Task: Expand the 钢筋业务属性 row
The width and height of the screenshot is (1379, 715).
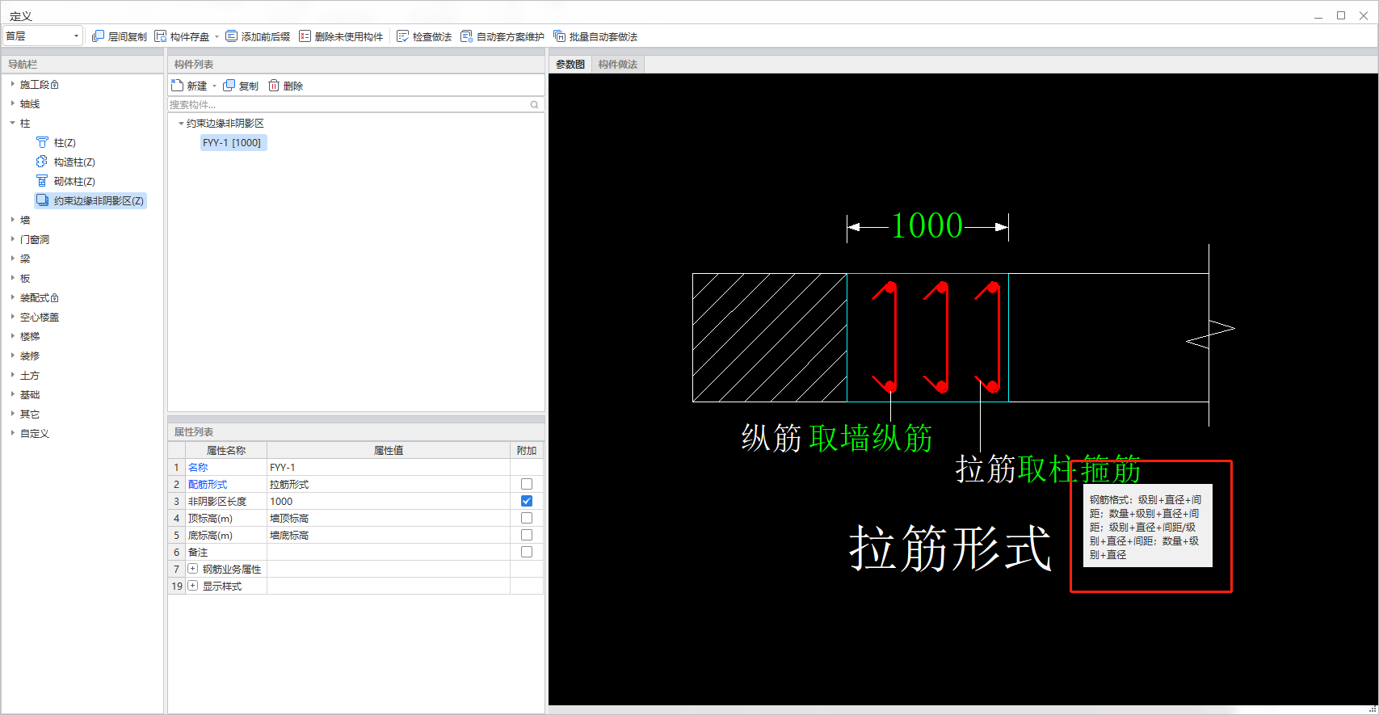Action: pyautogui.click(x=193, y=569)
